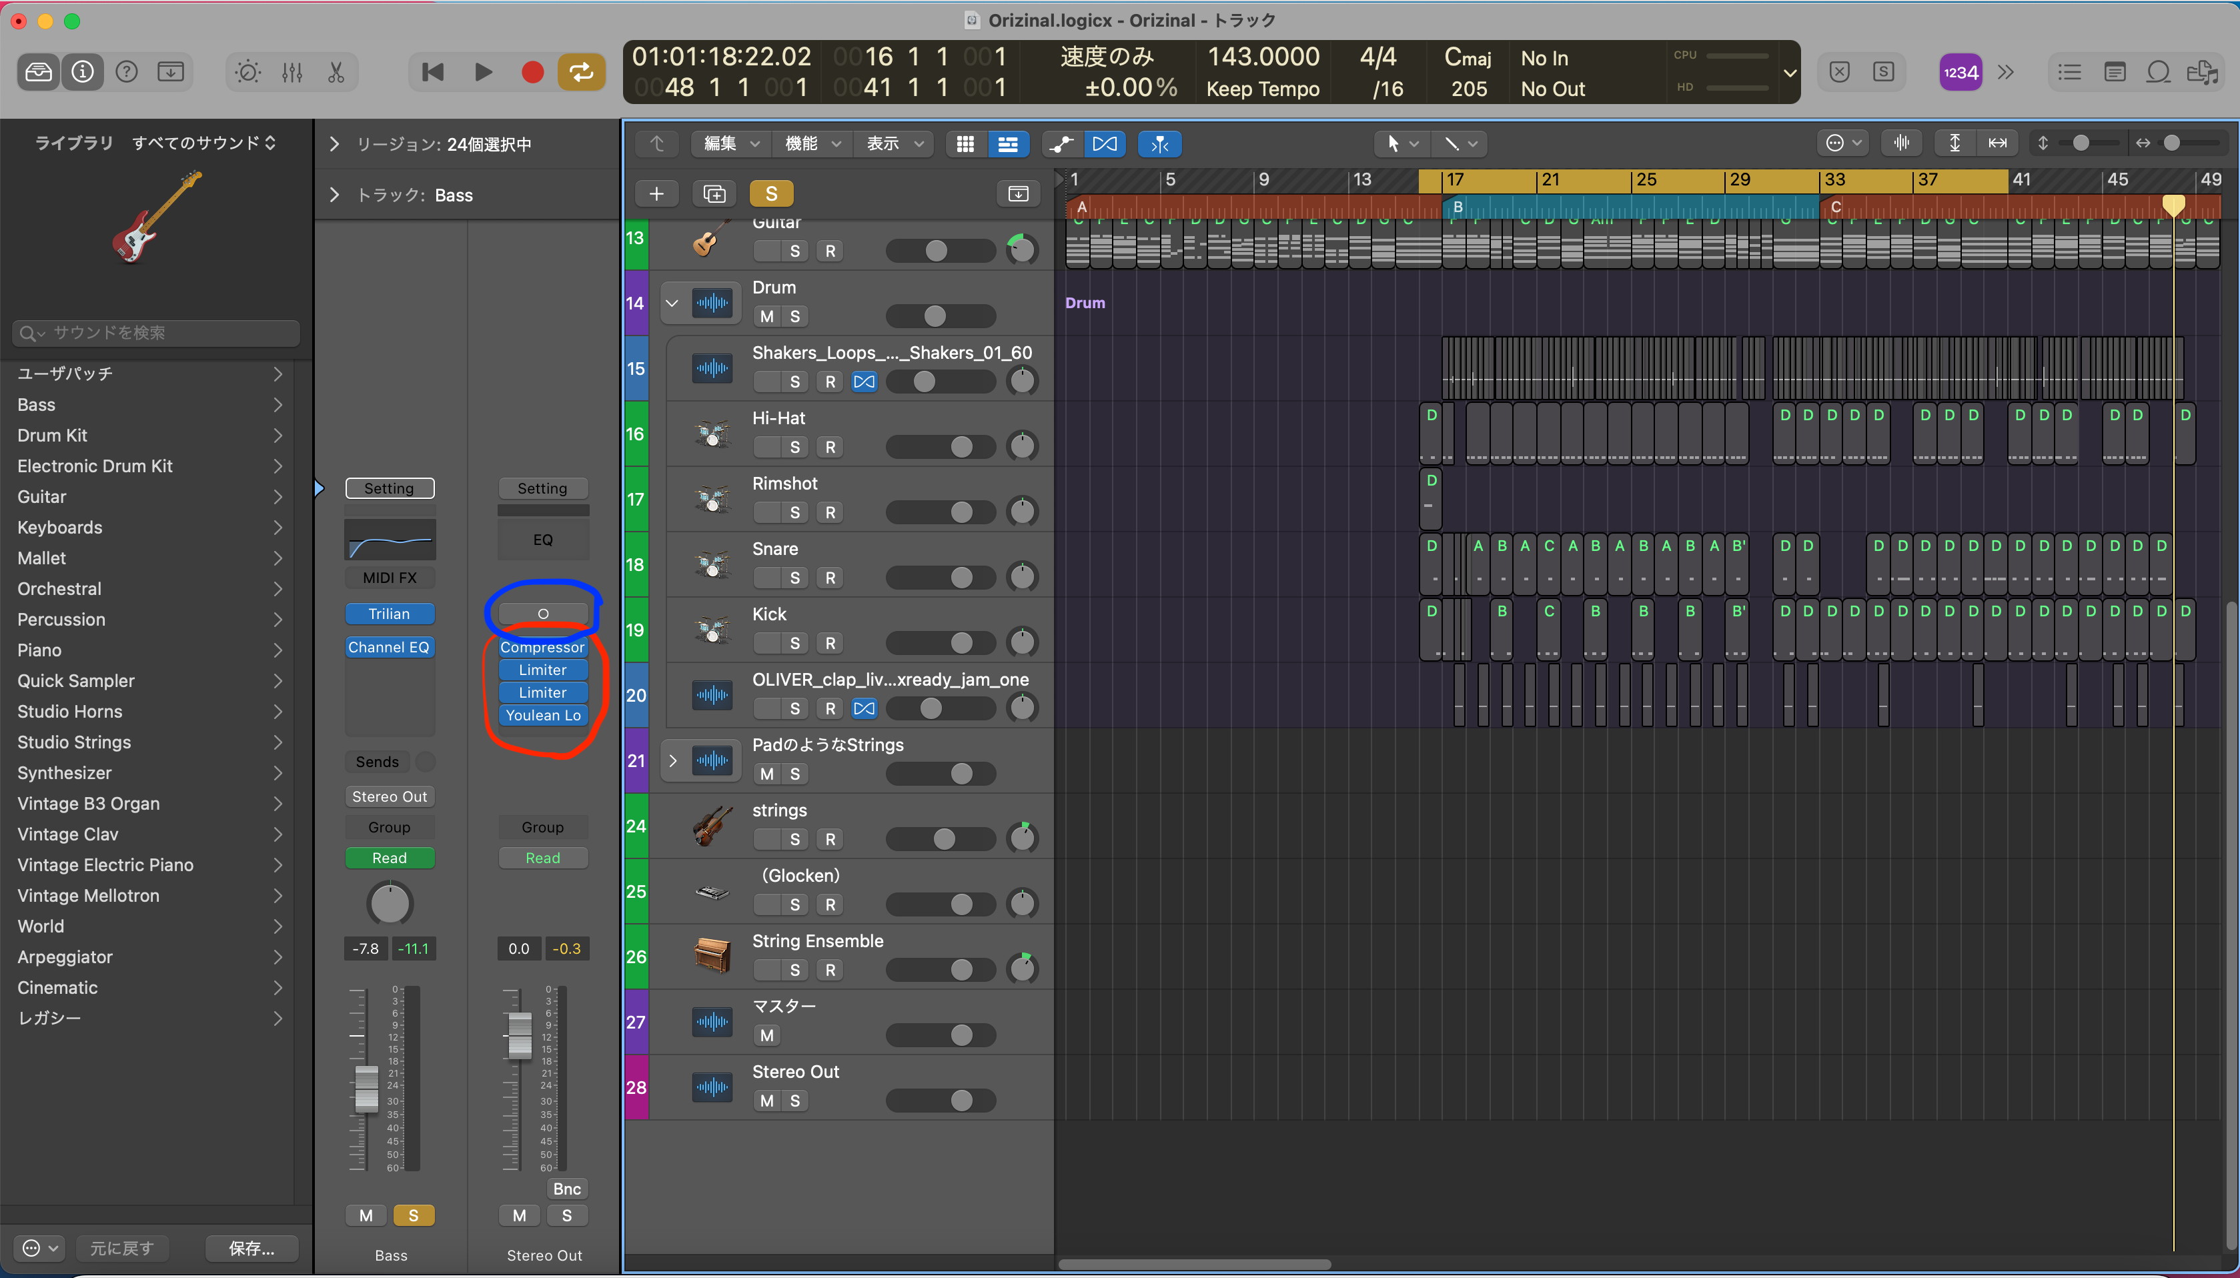Image resolution: width=2240 pixels, height=1278 pixels.
Task: Click the 保存... button in library
Action: point(252,1248)
